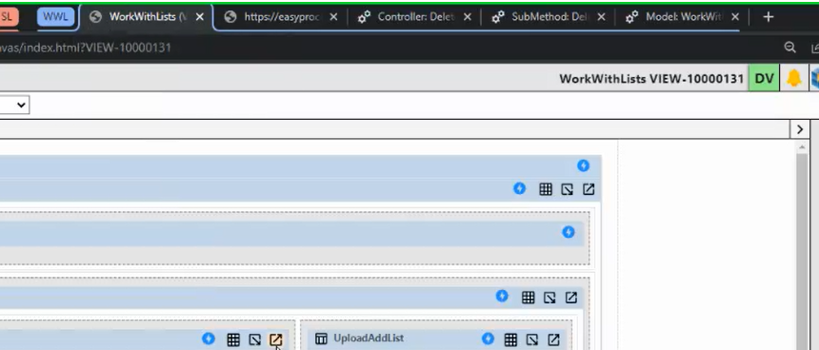The width and height of the screenshot is (819, 350).
Task: Click the panel icon before UploadAddList label
Action: click(x=321, y=339)
